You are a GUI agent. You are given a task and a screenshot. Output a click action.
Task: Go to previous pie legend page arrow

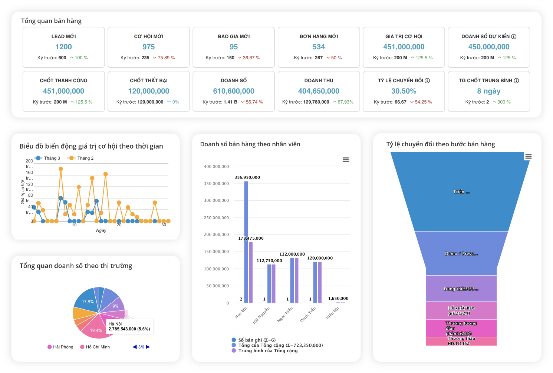pos(135,347)
